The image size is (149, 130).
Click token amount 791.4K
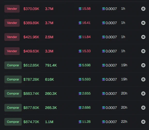pyautogui.click(x=51, y=65)
